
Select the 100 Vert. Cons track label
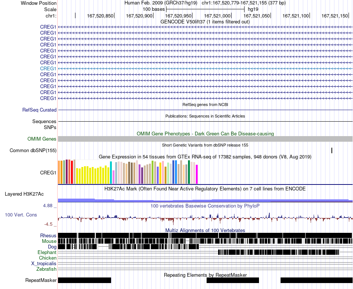pos(21,215)
